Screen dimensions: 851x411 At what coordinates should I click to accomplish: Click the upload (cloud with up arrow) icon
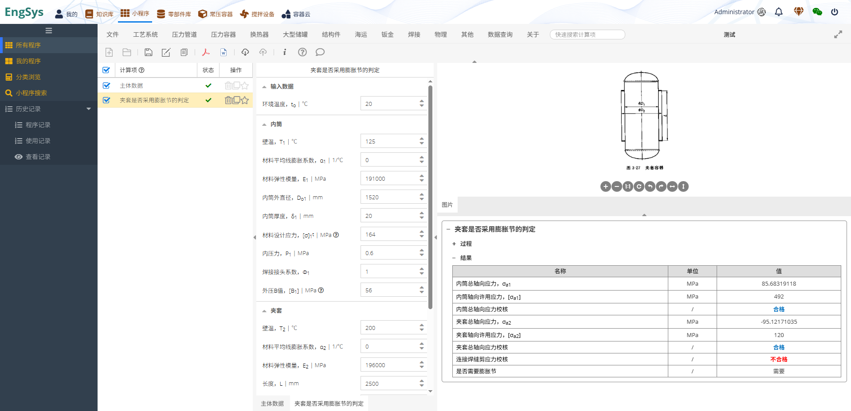[x=263, y=52]
